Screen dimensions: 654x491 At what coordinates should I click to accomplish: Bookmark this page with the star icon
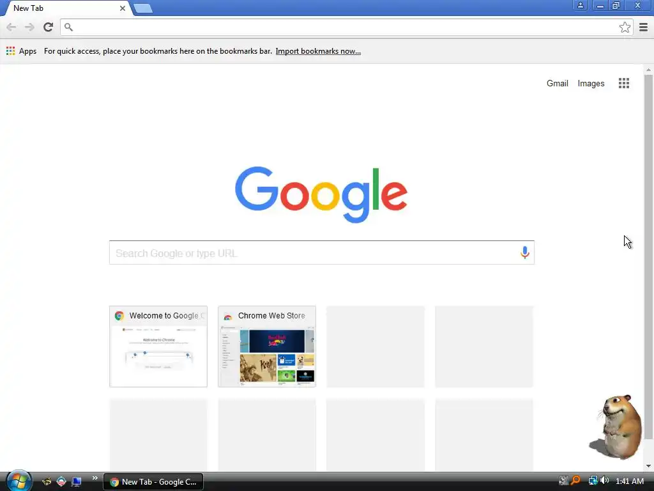point(625,27)
